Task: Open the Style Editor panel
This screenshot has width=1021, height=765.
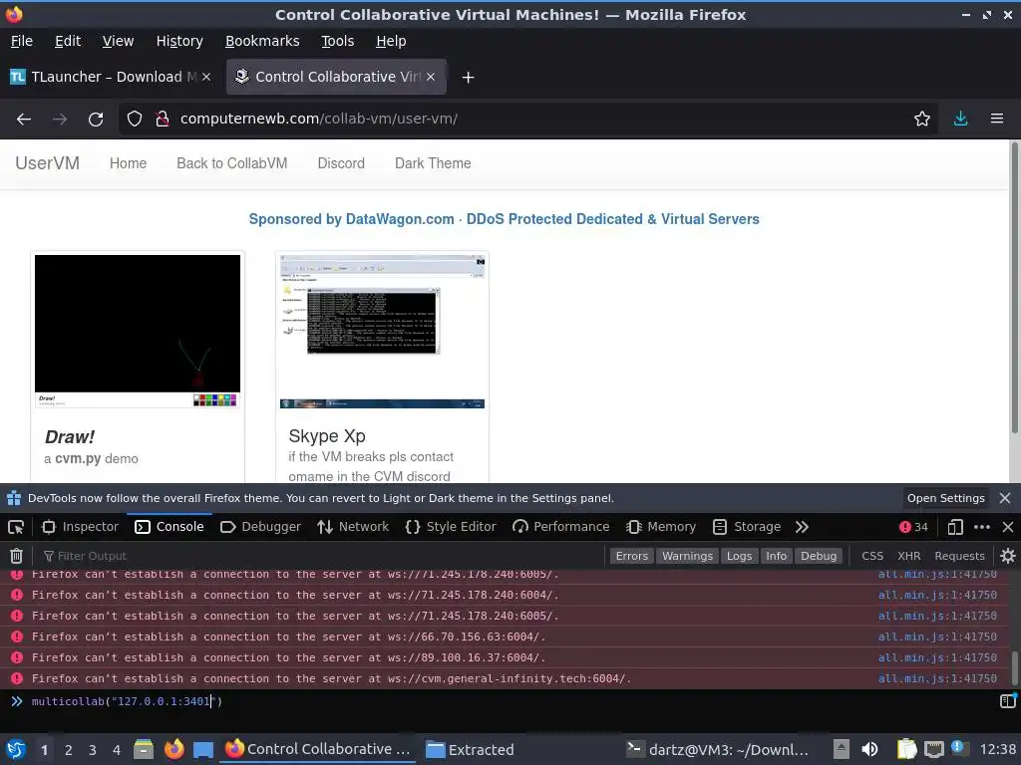Action: (451, 527)
